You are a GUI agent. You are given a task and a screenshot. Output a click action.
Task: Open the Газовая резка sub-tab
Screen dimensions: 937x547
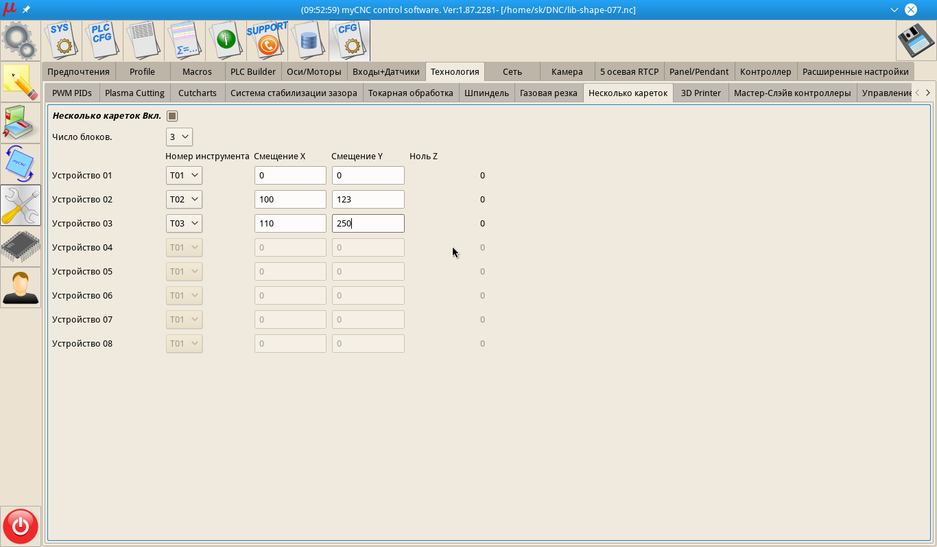tap(549, 93)
